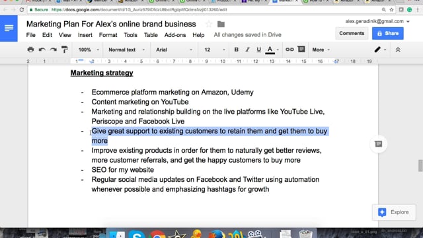The width and height of the screenshot is (423, 238).
Task: Add comment via margin bubble icon
Action: 378,144
